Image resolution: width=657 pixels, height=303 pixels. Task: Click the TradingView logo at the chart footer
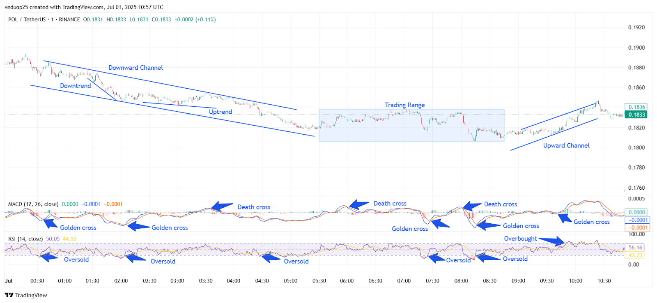pos(26,295)
